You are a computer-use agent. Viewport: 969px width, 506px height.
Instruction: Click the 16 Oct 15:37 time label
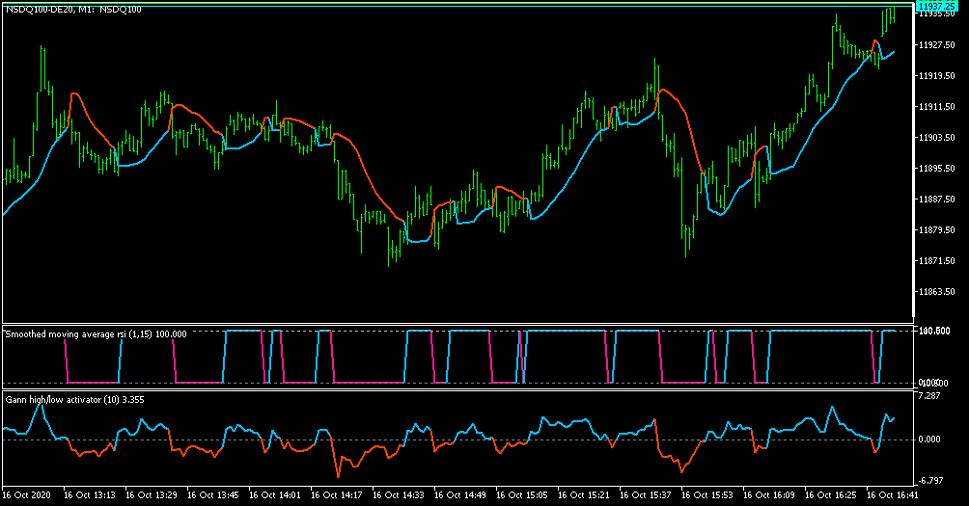pos(646,494)
